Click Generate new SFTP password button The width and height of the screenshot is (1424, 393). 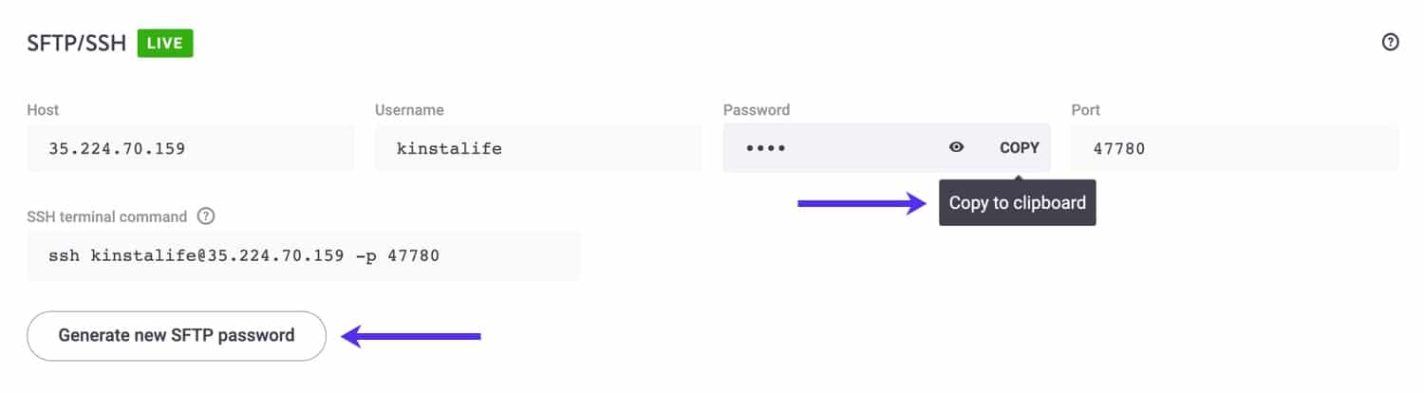point(177,335)
